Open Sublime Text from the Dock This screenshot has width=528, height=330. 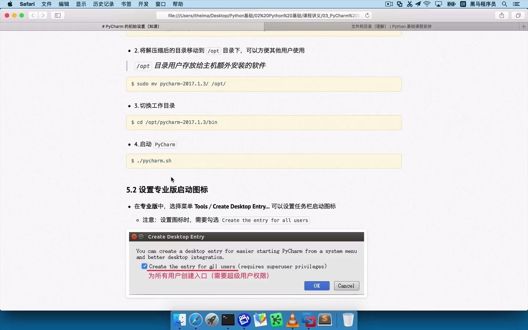(x=325, y=320)
